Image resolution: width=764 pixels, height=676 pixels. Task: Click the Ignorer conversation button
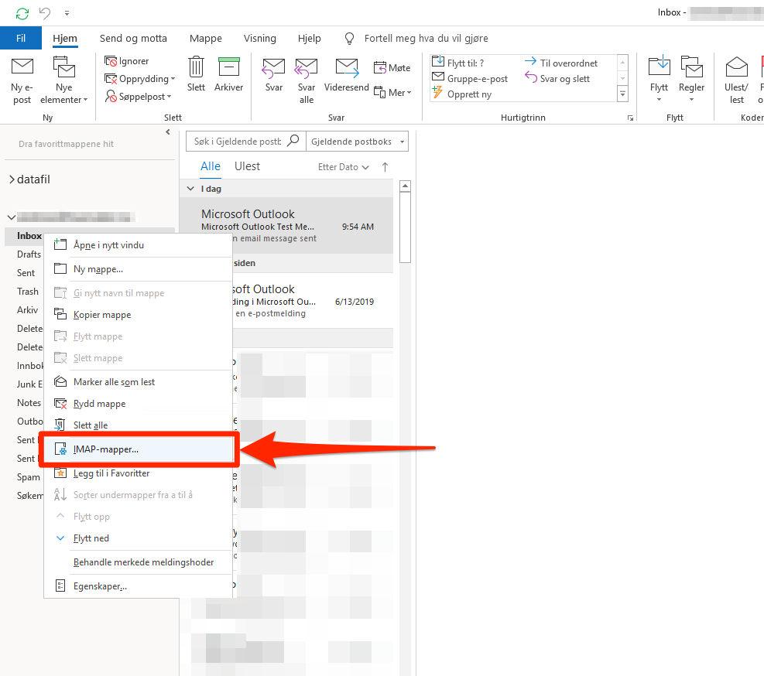(x=127, y=61)
